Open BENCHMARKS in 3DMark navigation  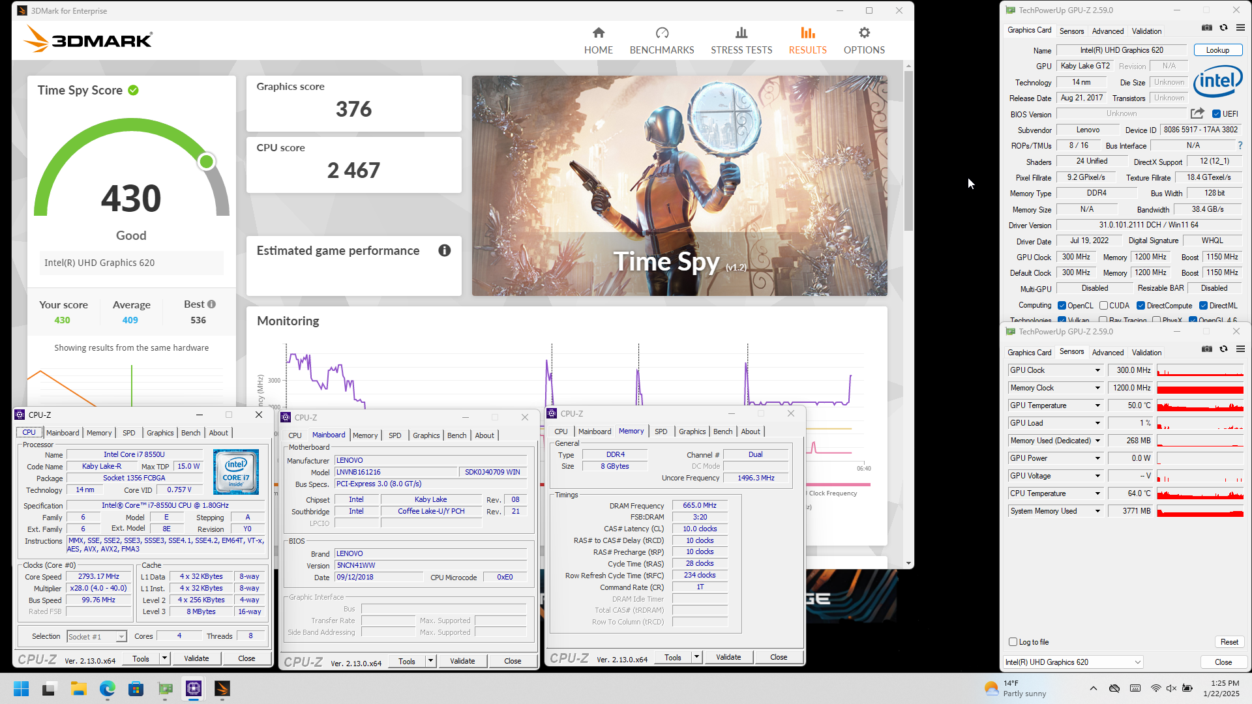[x=661, y=40]
